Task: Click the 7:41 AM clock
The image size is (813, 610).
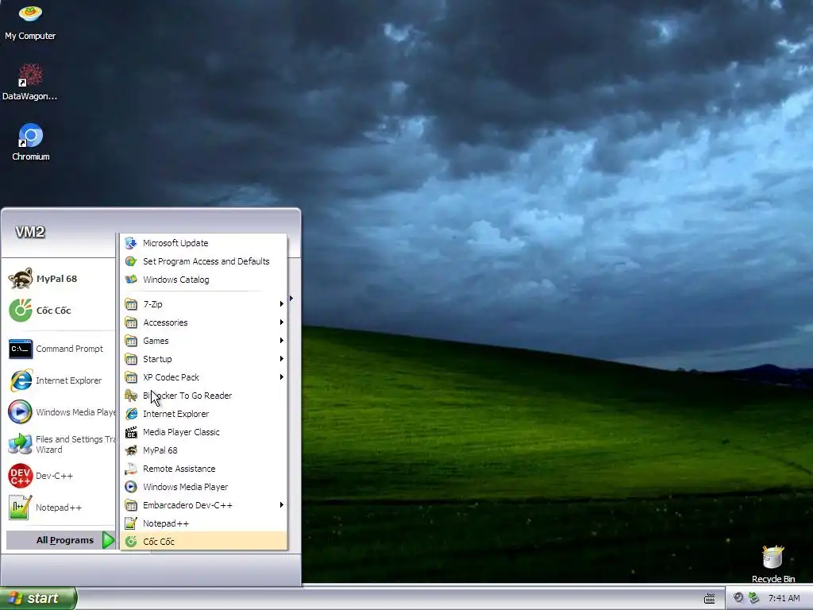Action: tap(784, 598)
